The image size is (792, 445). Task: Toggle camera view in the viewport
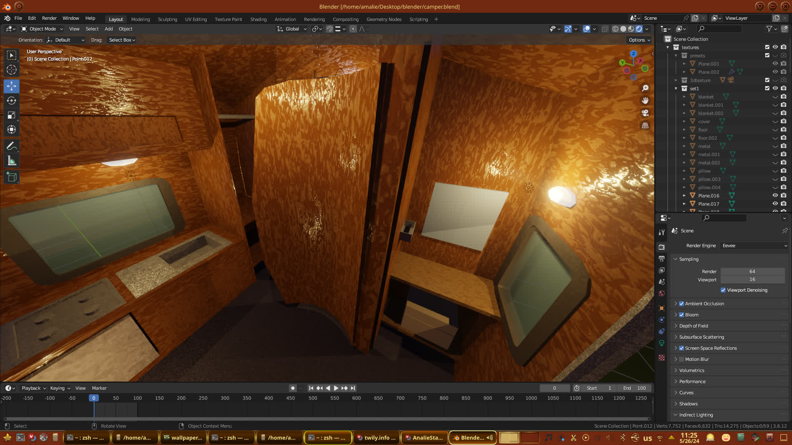645,113
